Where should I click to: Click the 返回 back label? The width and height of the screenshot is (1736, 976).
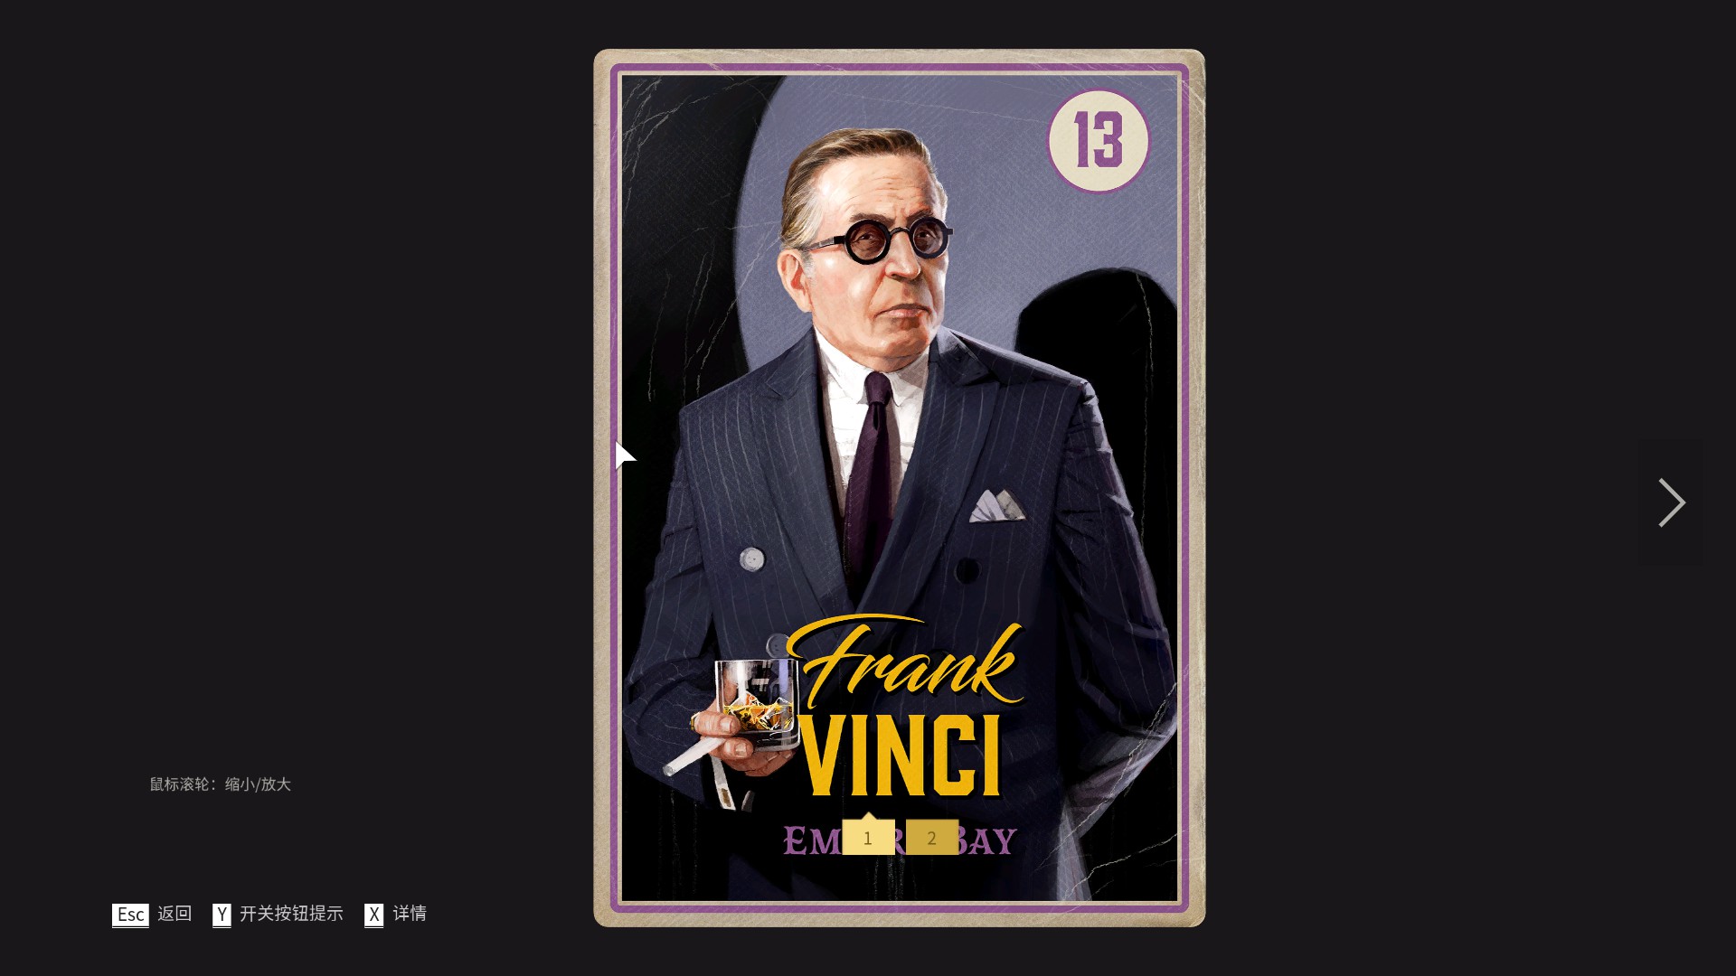175,914
